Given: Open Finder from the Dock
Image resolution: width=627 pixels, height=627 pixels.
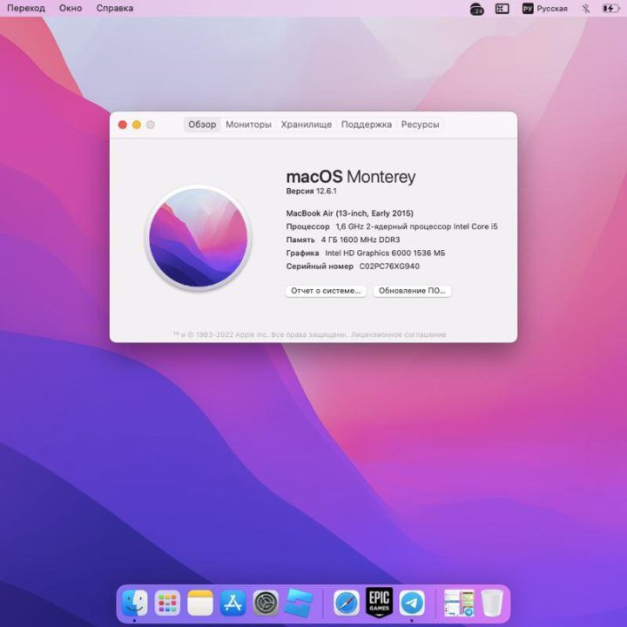Looking at the screenshot, I should pos(134,603).
